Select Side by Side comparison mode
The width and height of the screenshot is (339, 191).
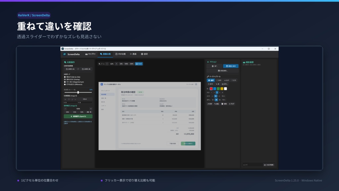(72, 77)
